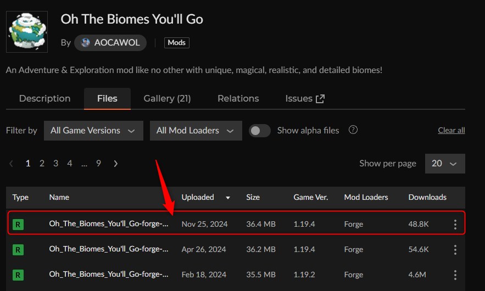Switch to the Description tab
Image resolution: width=485 pixels, height=291 pixels.
pos(44,99)
